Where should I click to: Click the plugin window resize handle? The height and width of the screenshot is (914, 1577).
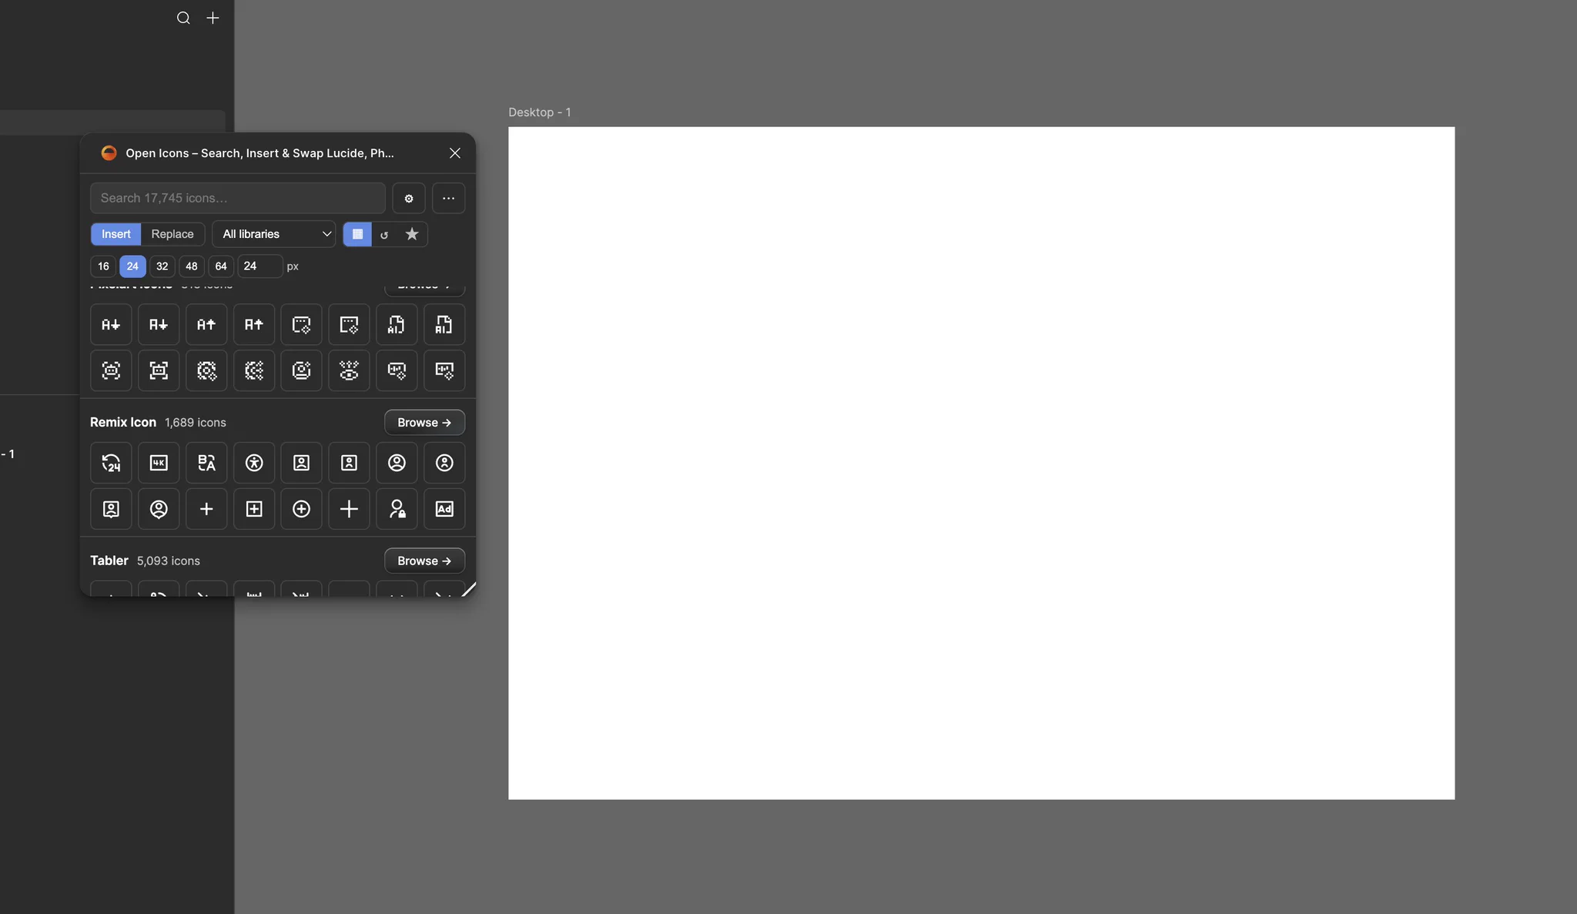tap(468, 589)
